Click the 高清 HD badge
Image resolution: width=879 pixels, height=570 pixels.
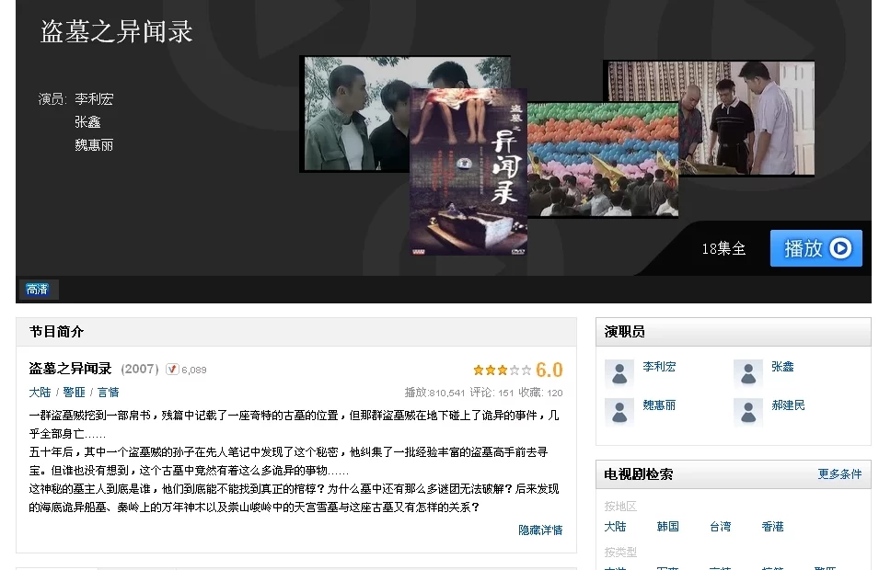point(38,290)
